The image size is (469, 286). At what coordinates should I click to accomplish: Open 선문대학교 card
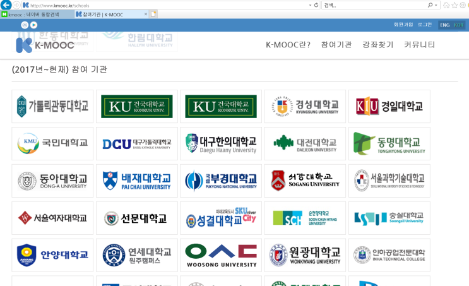(x=137, y=218)
